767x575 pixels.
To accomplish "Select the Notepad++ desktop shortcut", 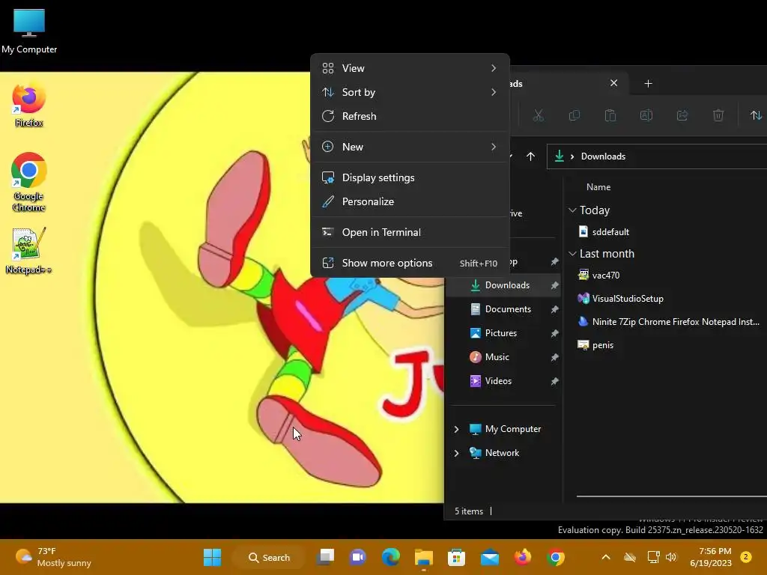I will (x=29, y=250).
